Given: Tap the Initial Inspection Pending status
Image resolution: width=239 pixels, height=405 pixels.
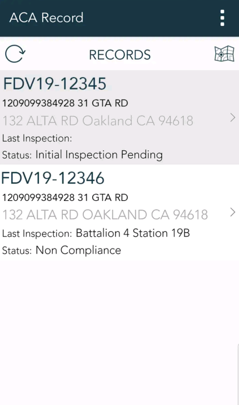Looking at the screenshot, I should click(99, 155).
